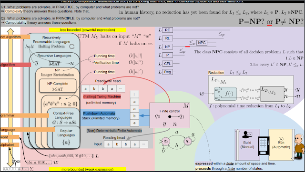Click the 'Reading head' label
This screenshot has width=305, height=172.
click(x=114, y=138)
